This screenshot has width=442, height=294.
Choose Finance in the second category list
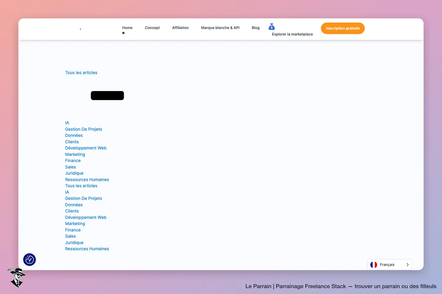(73, 230)
